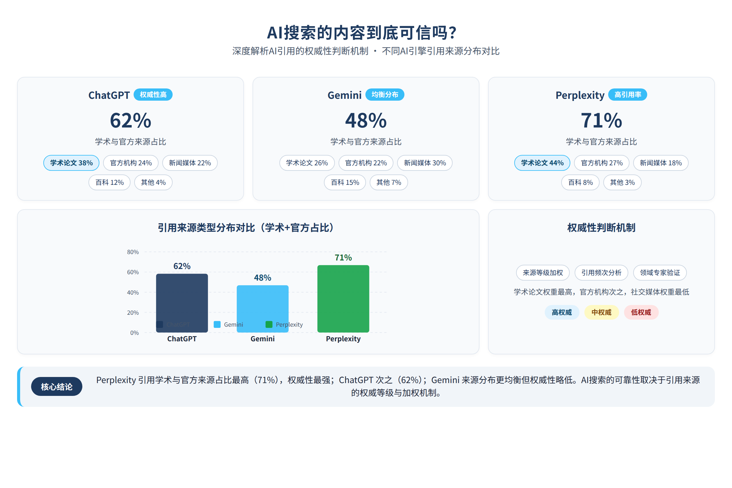Toggle the Perplexity legend swatch

click(269, 324)
